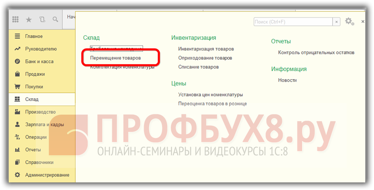Viewport: 374px width, 190px height.
Task: Click Оприходование товаров link
Action: pyautogui.click(x=205, y=58)
